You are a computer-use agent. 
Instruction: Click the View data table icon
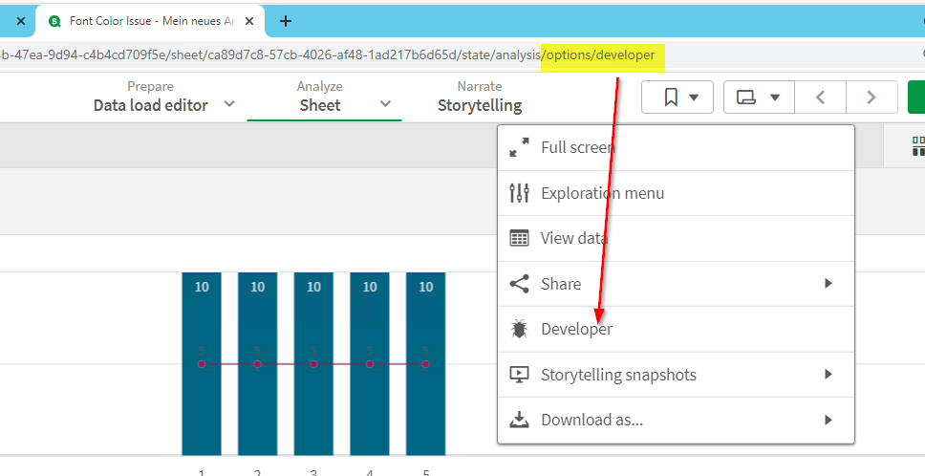(519, 238)
